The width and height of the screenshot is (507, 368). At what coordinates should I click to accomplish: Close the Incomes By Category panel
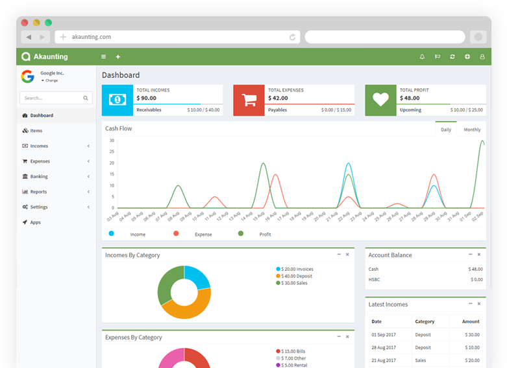347,255
